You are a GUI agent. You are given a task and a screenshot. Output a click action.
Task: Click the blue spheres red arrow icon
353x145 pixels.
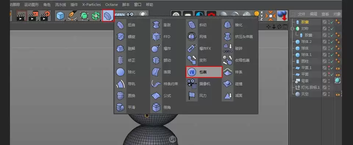(x=282, y=16)
